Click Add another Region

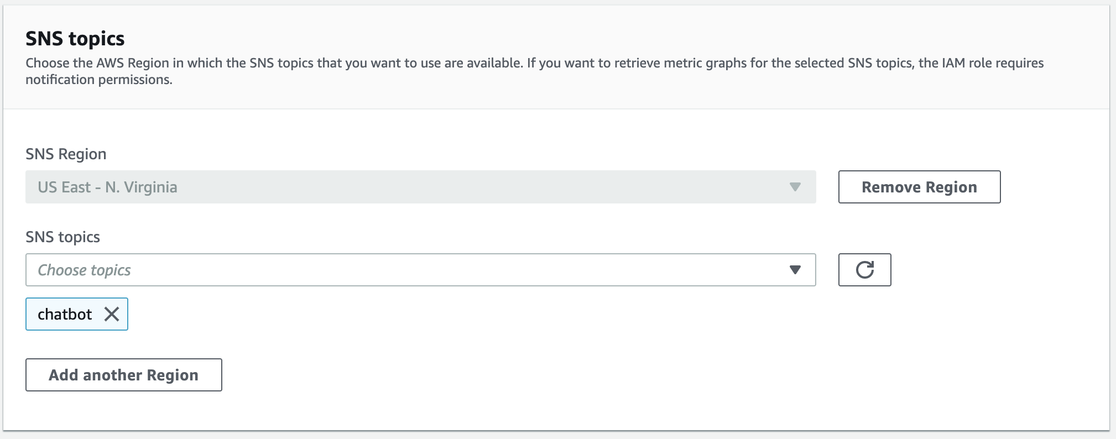pos(123,375)
